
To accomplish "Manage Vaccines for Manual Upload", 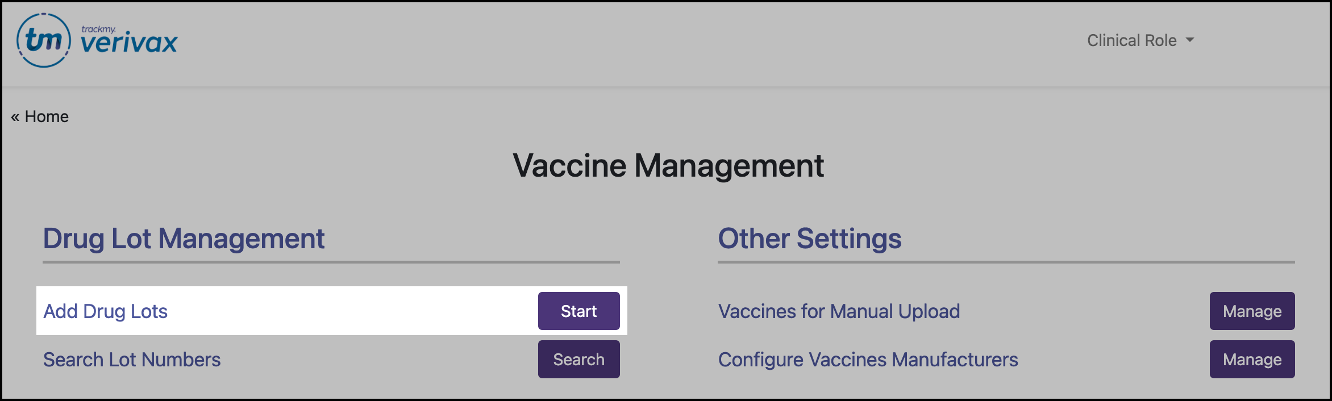I will [x=1252, y=311].
